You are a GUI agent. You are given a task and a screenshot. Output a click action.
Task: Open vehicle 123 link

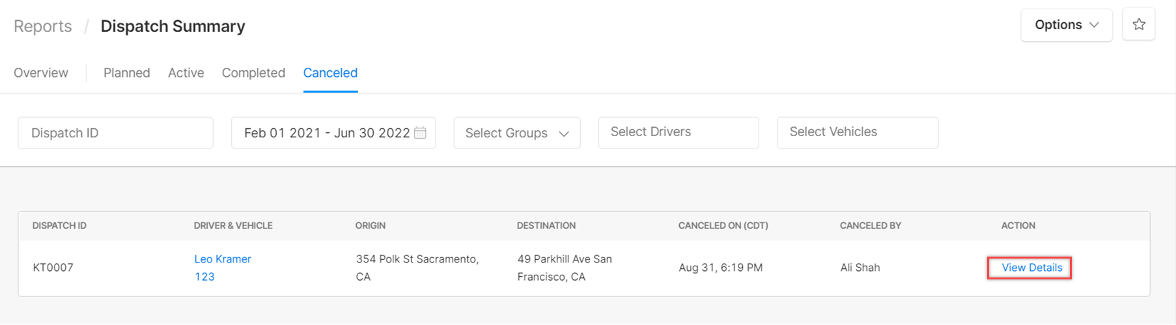[204, 277]
